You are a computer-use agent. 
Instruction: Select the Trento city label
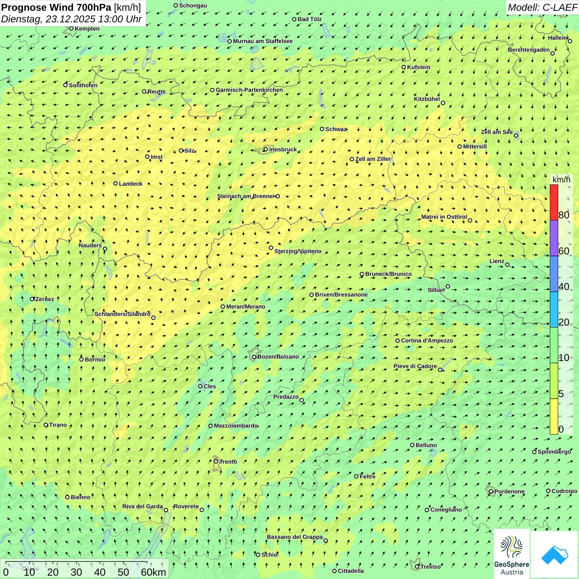point(228,462)
